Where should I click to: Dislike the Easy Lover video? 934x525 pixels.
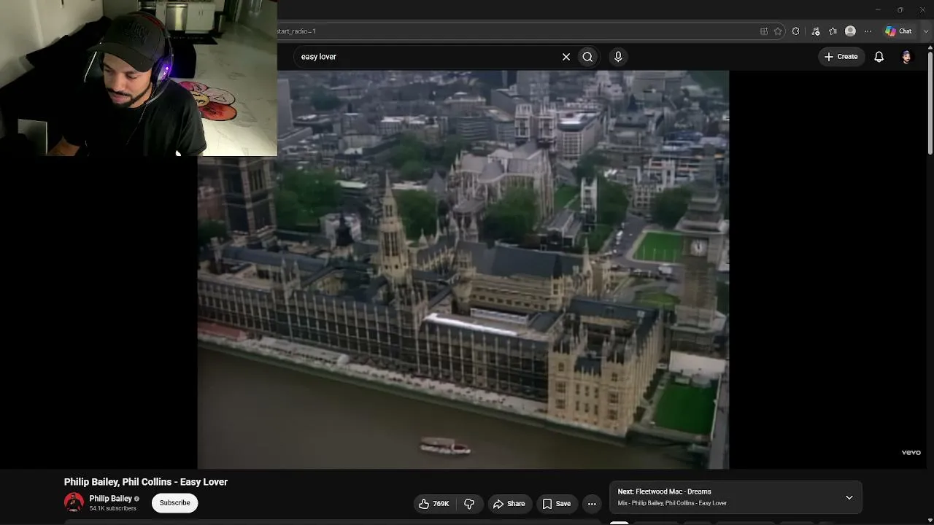click(x=469, y=504)
